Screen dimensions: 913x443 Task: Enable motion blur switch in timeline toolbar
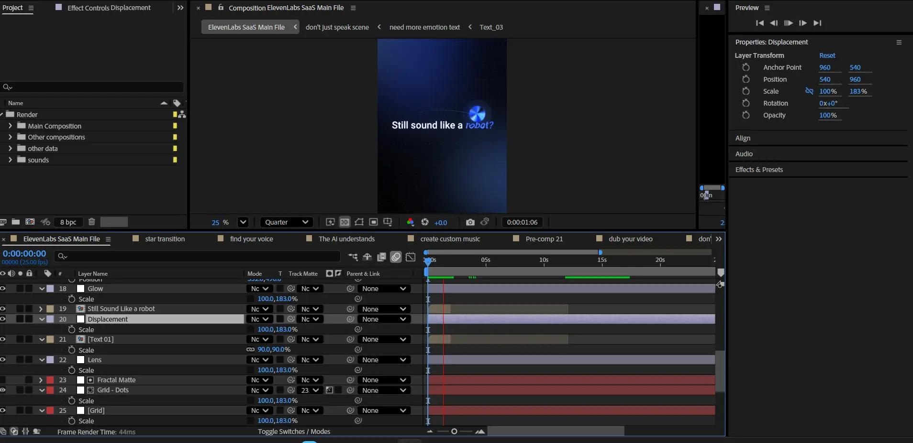point(396,257)
